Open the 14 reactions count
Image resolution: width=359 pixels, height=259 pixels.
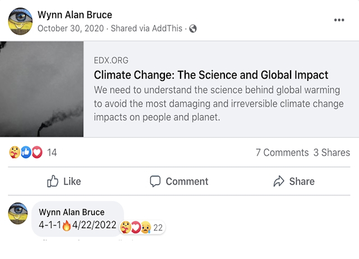(x=52, y=152)
